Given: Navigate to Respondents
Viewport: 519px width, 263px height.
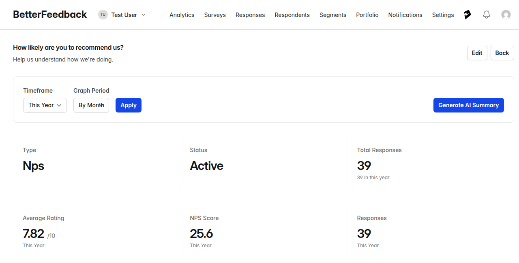Looking at the screenshot, I should [292, 15].
